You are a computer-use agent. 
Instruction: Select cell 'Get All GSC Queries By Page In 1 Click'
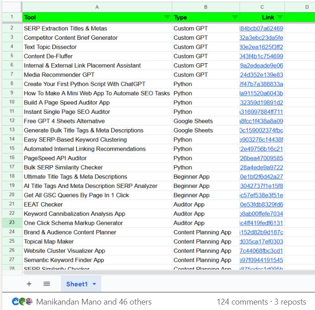97,195
